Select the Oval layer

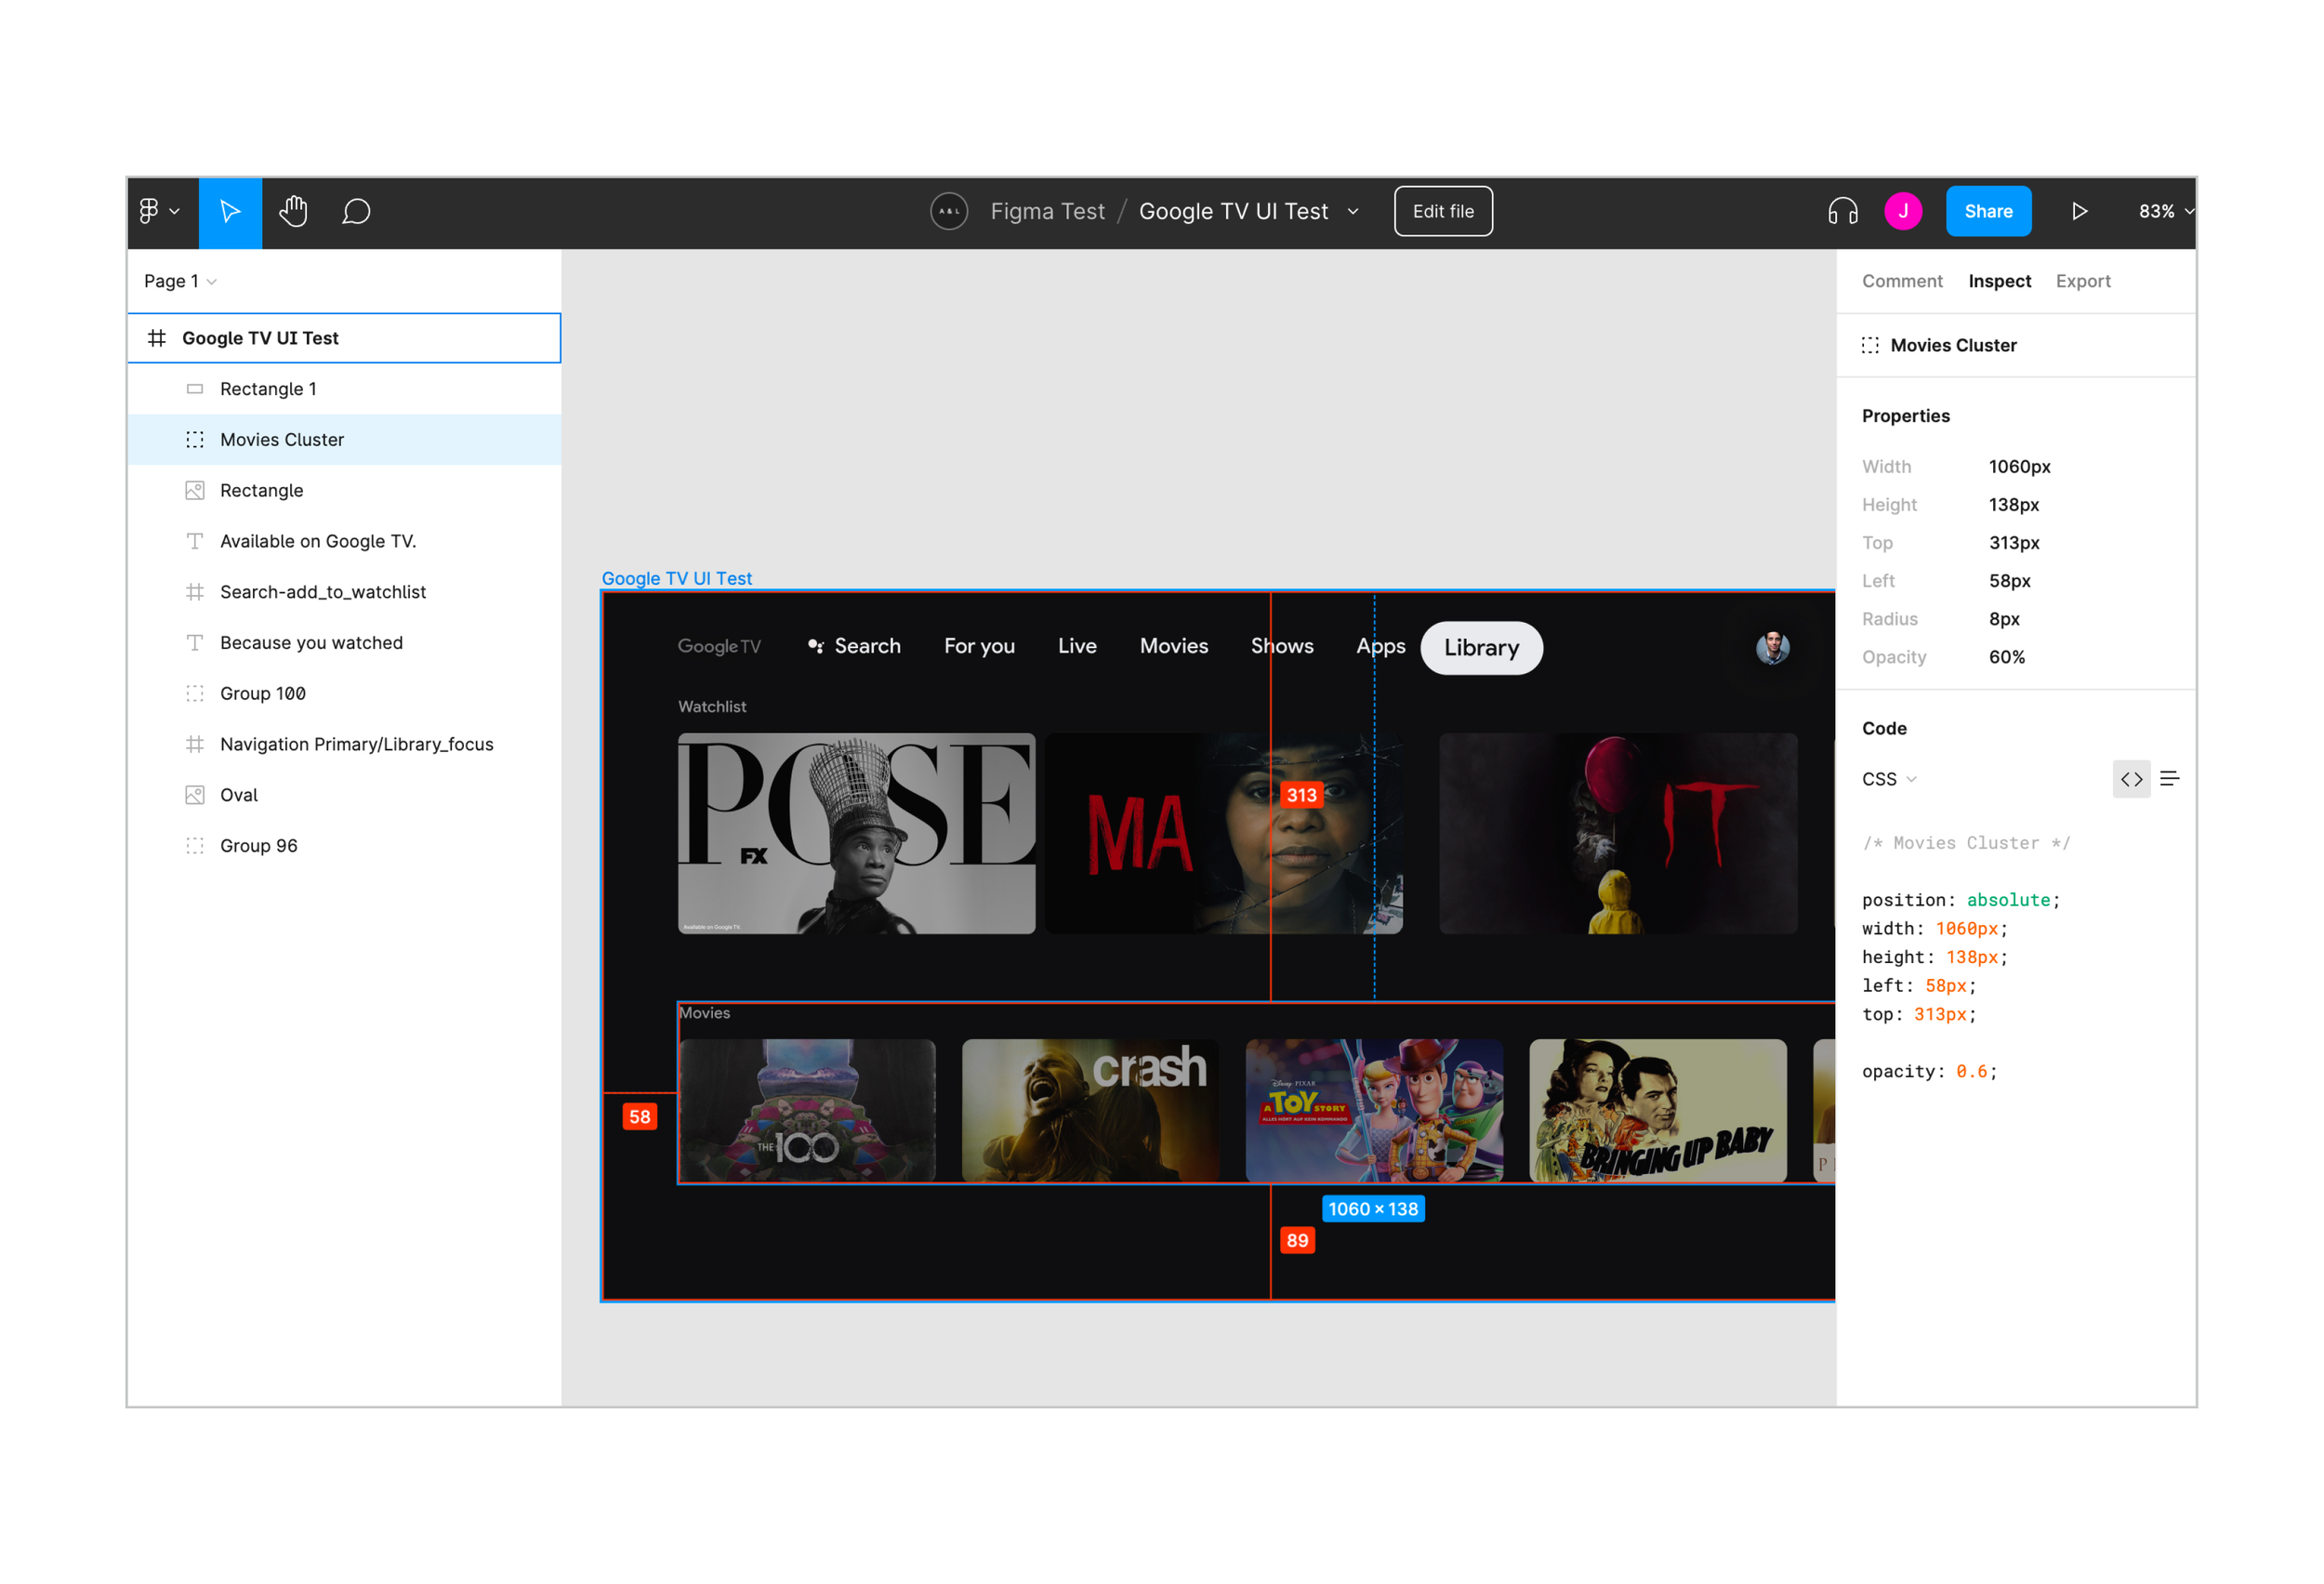pos(344,795)
